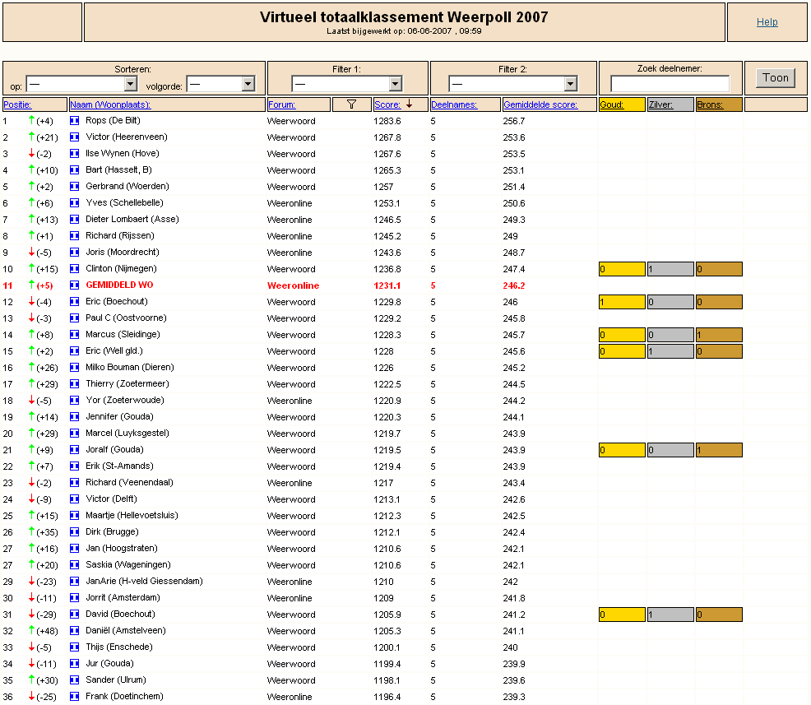Open the Help link

point(767,21)
